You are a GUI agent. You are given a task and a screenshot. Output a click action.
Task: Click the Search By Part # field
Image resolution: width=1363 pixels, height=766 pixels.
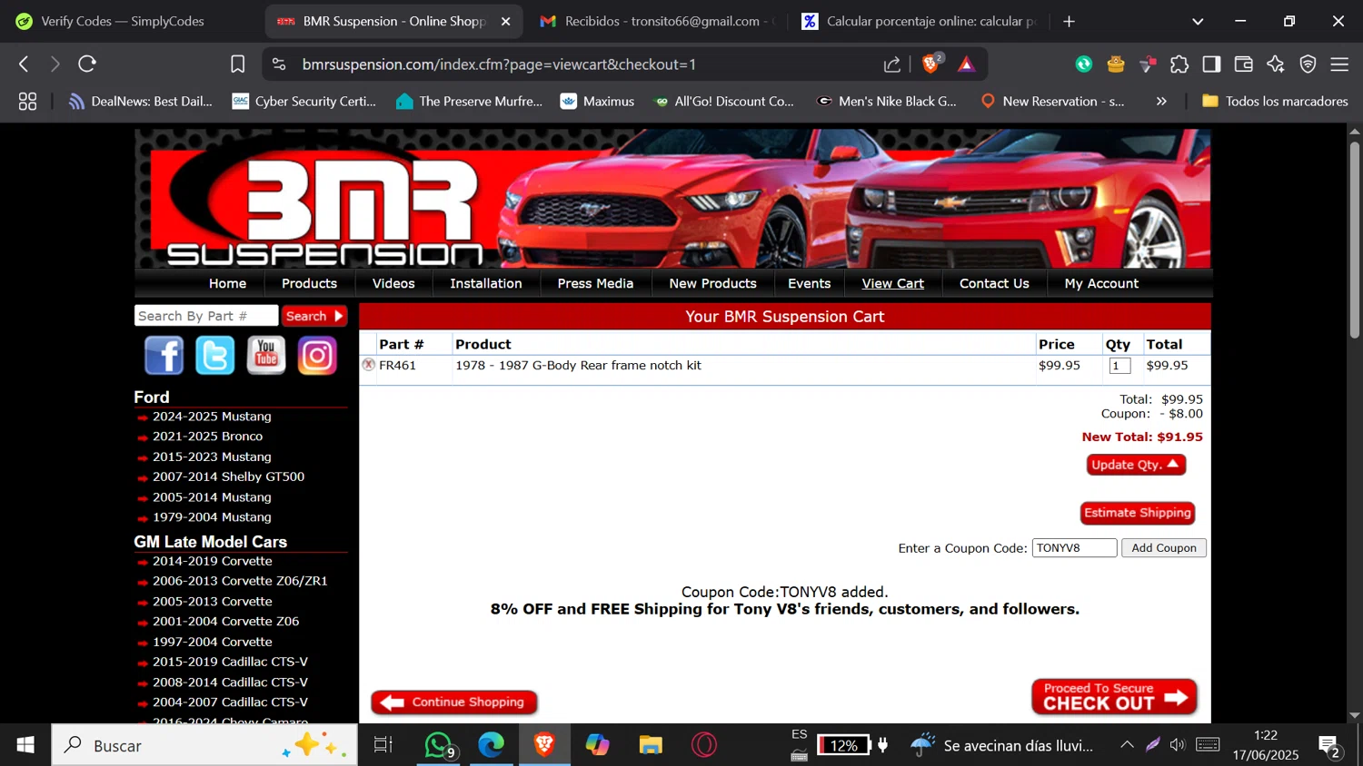pos(206,316)
